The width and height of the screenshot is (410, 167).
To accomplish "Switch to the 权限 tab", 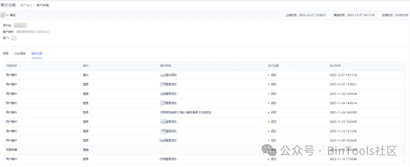I will coord(5,54).
